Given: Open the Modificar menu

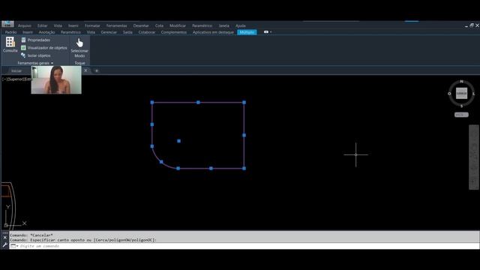Looking at the screenshot, I should click(x=178, y=25).
